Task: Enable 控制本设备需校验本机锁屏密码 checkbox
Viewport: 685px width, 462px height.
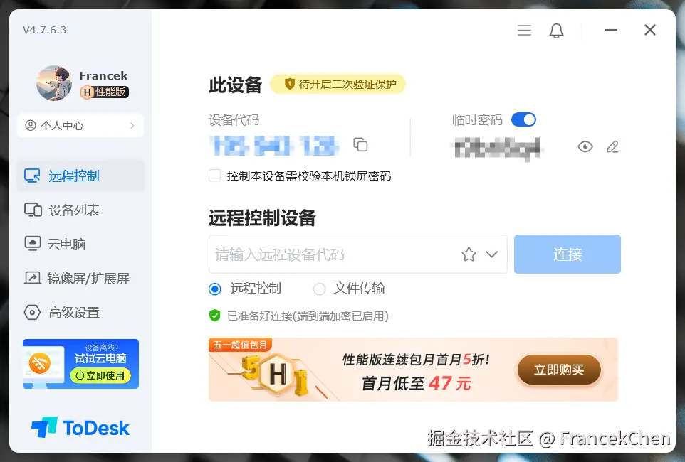Action: 215,176
